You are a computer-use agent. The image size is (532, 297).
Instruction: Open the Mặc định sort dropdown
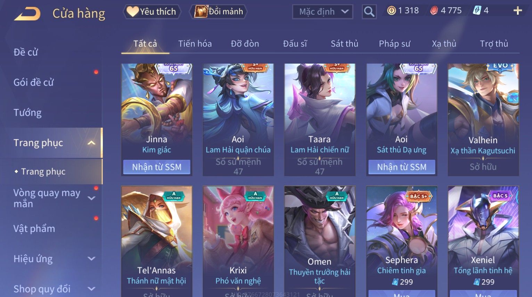pyautogui.click(x=322, y=12)
